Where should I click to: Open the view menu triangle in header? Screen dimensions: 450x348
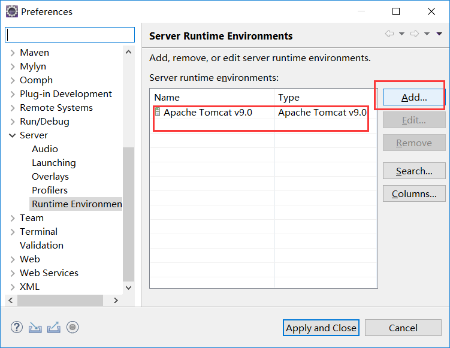[439, 34]
